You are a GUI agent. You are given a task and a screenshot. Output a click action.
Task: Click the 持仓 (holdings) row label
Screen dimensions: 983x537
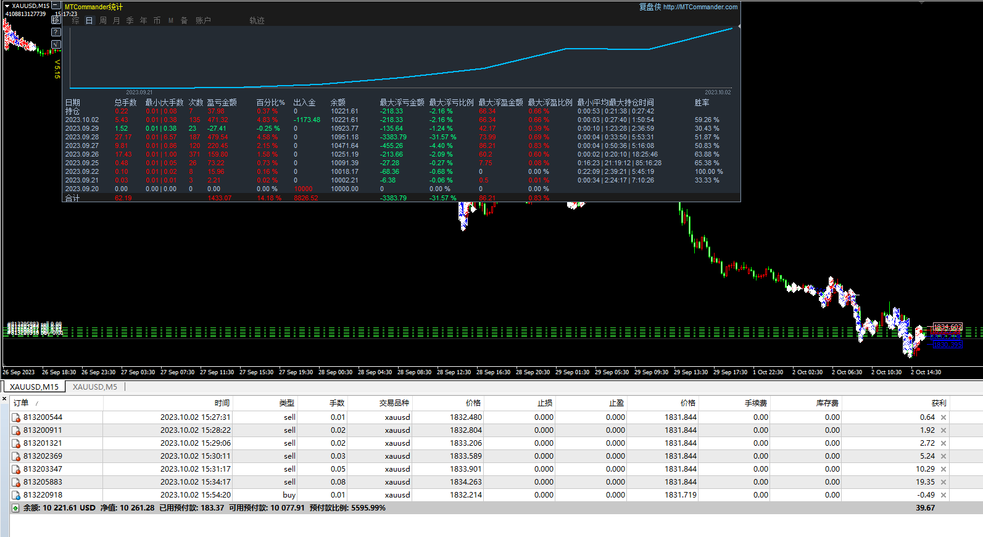(x=73, y=111)
